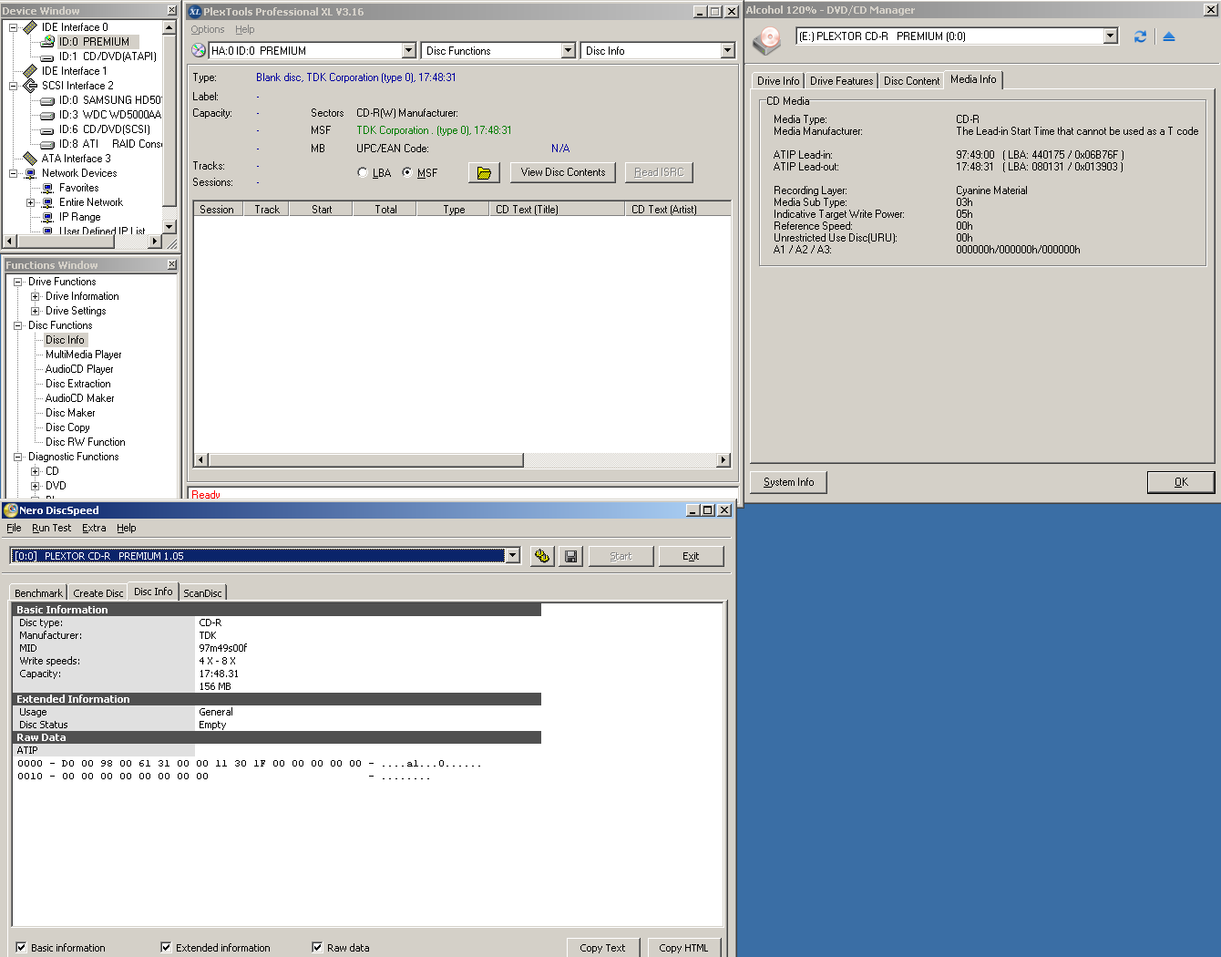Select the SAMSUNG HD501 disk icon
Image resolution: width=1221 pixels, height=957 pixels.
click(47, 100)
